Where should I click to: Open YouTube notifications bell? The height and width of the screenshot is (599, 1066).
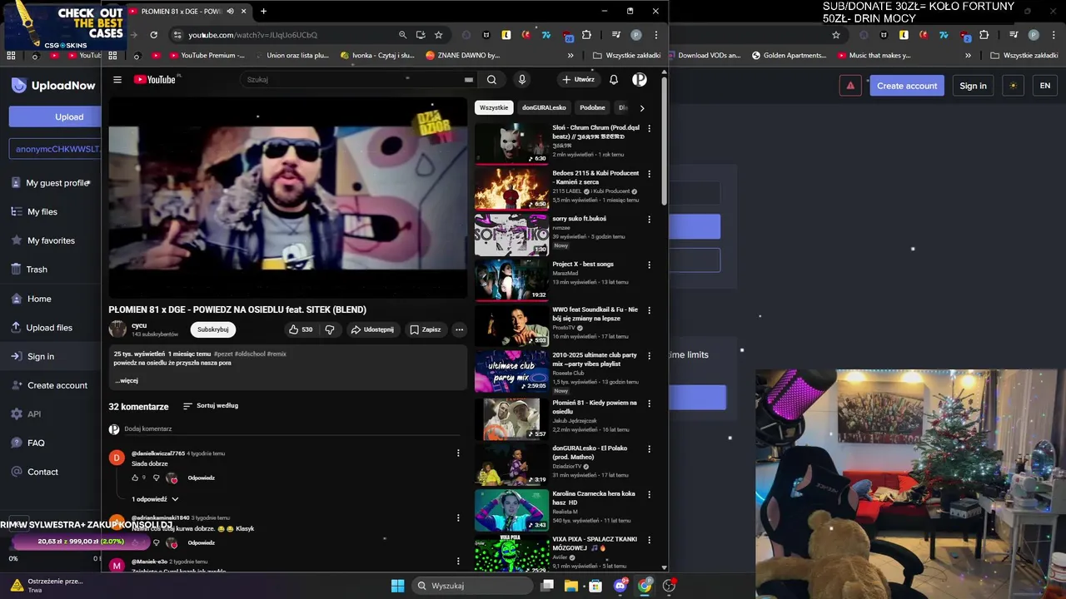(614, 80)
